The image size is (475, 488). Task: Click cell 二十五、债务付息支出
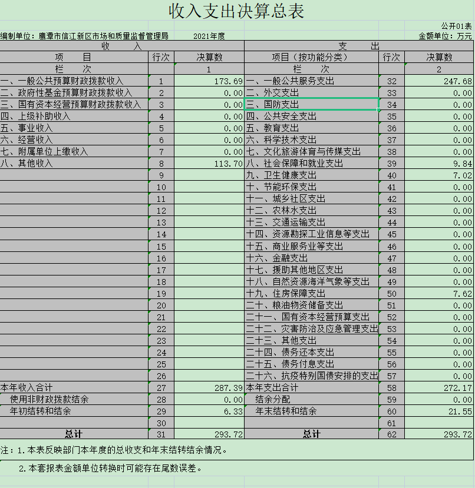pos(311,364)
